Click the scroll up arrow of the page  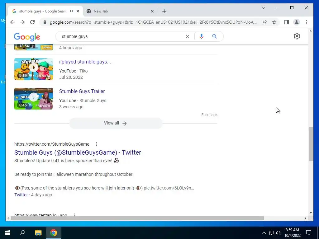pos(311,31)
